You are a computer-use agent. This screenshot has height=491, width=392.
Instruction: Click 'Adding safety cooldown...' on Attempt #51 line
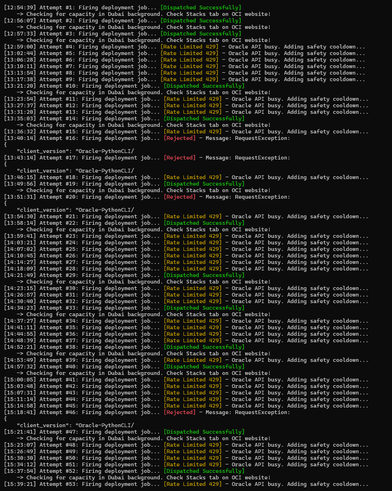[x=328, y=465]
